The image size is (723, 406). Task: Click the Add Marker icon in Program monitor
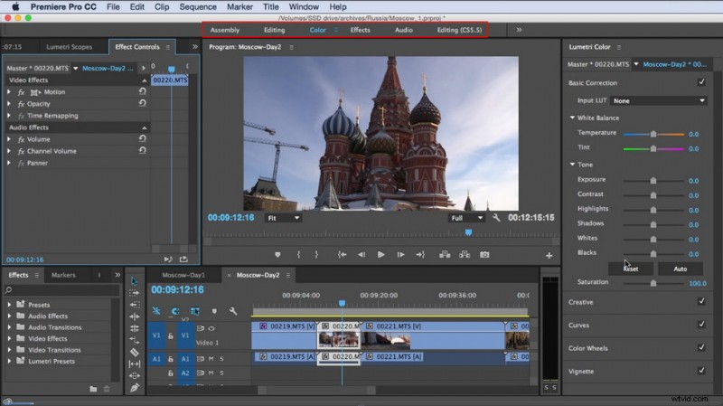277,255
